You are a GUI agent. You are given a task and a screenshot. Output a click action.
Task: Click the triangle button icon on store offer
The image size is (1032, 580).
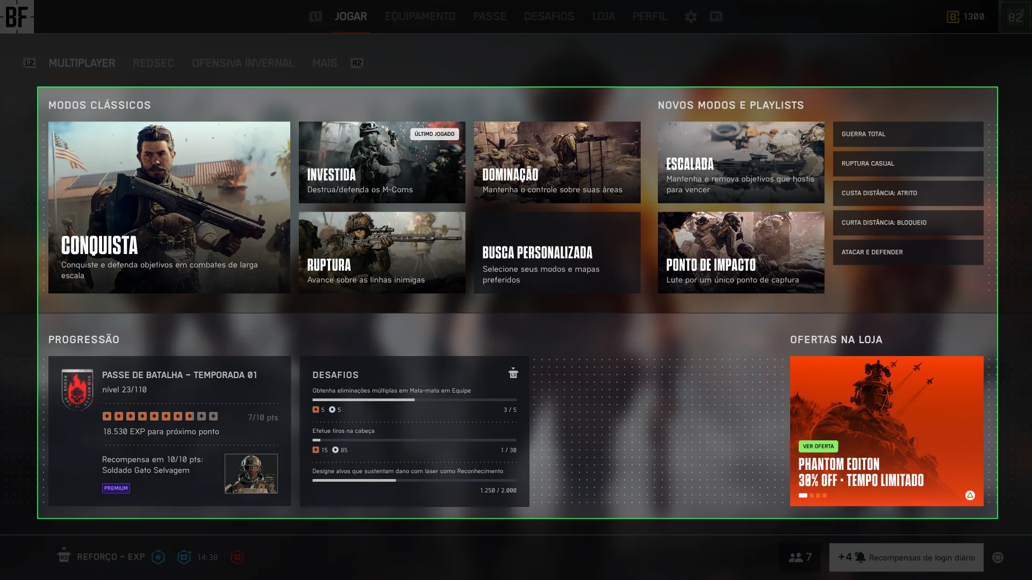970,495
